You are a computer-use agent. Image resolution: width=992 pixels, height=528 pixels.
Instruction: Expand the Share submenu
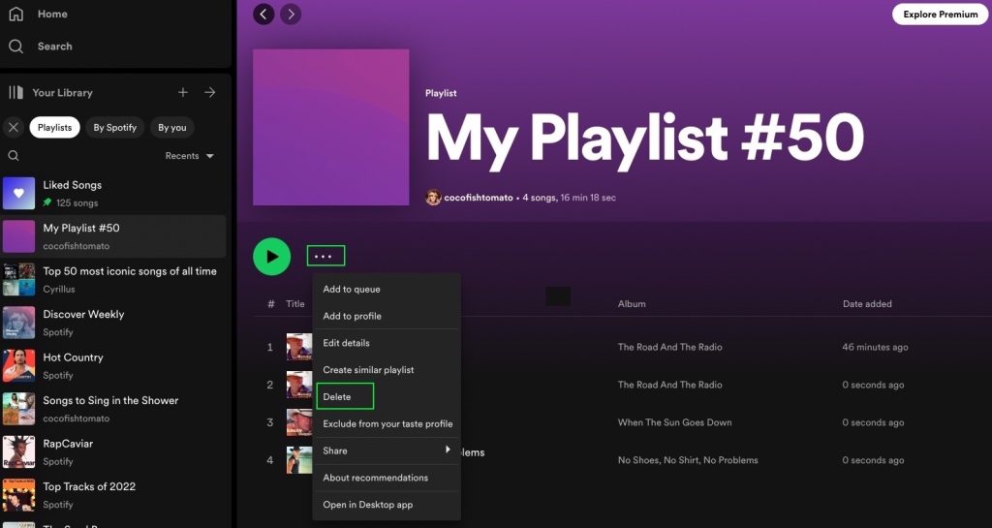(x=387, y=450)
